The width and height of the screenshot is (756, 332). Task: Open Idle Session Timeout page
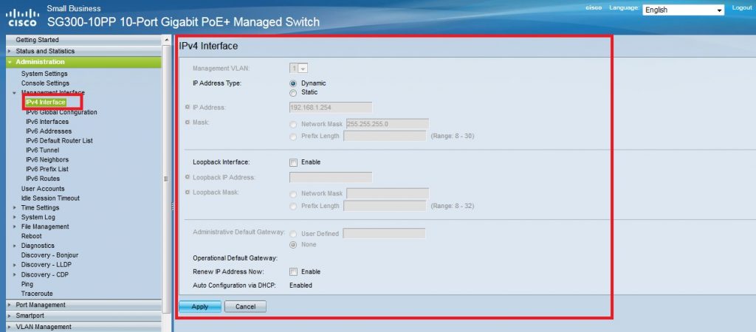[51, 198]
